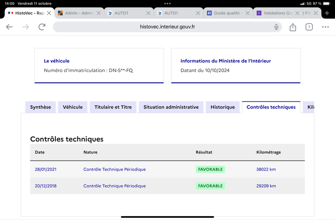
Task: Click the Datant du 10/10/2024 text
Action: coord(205,70)
